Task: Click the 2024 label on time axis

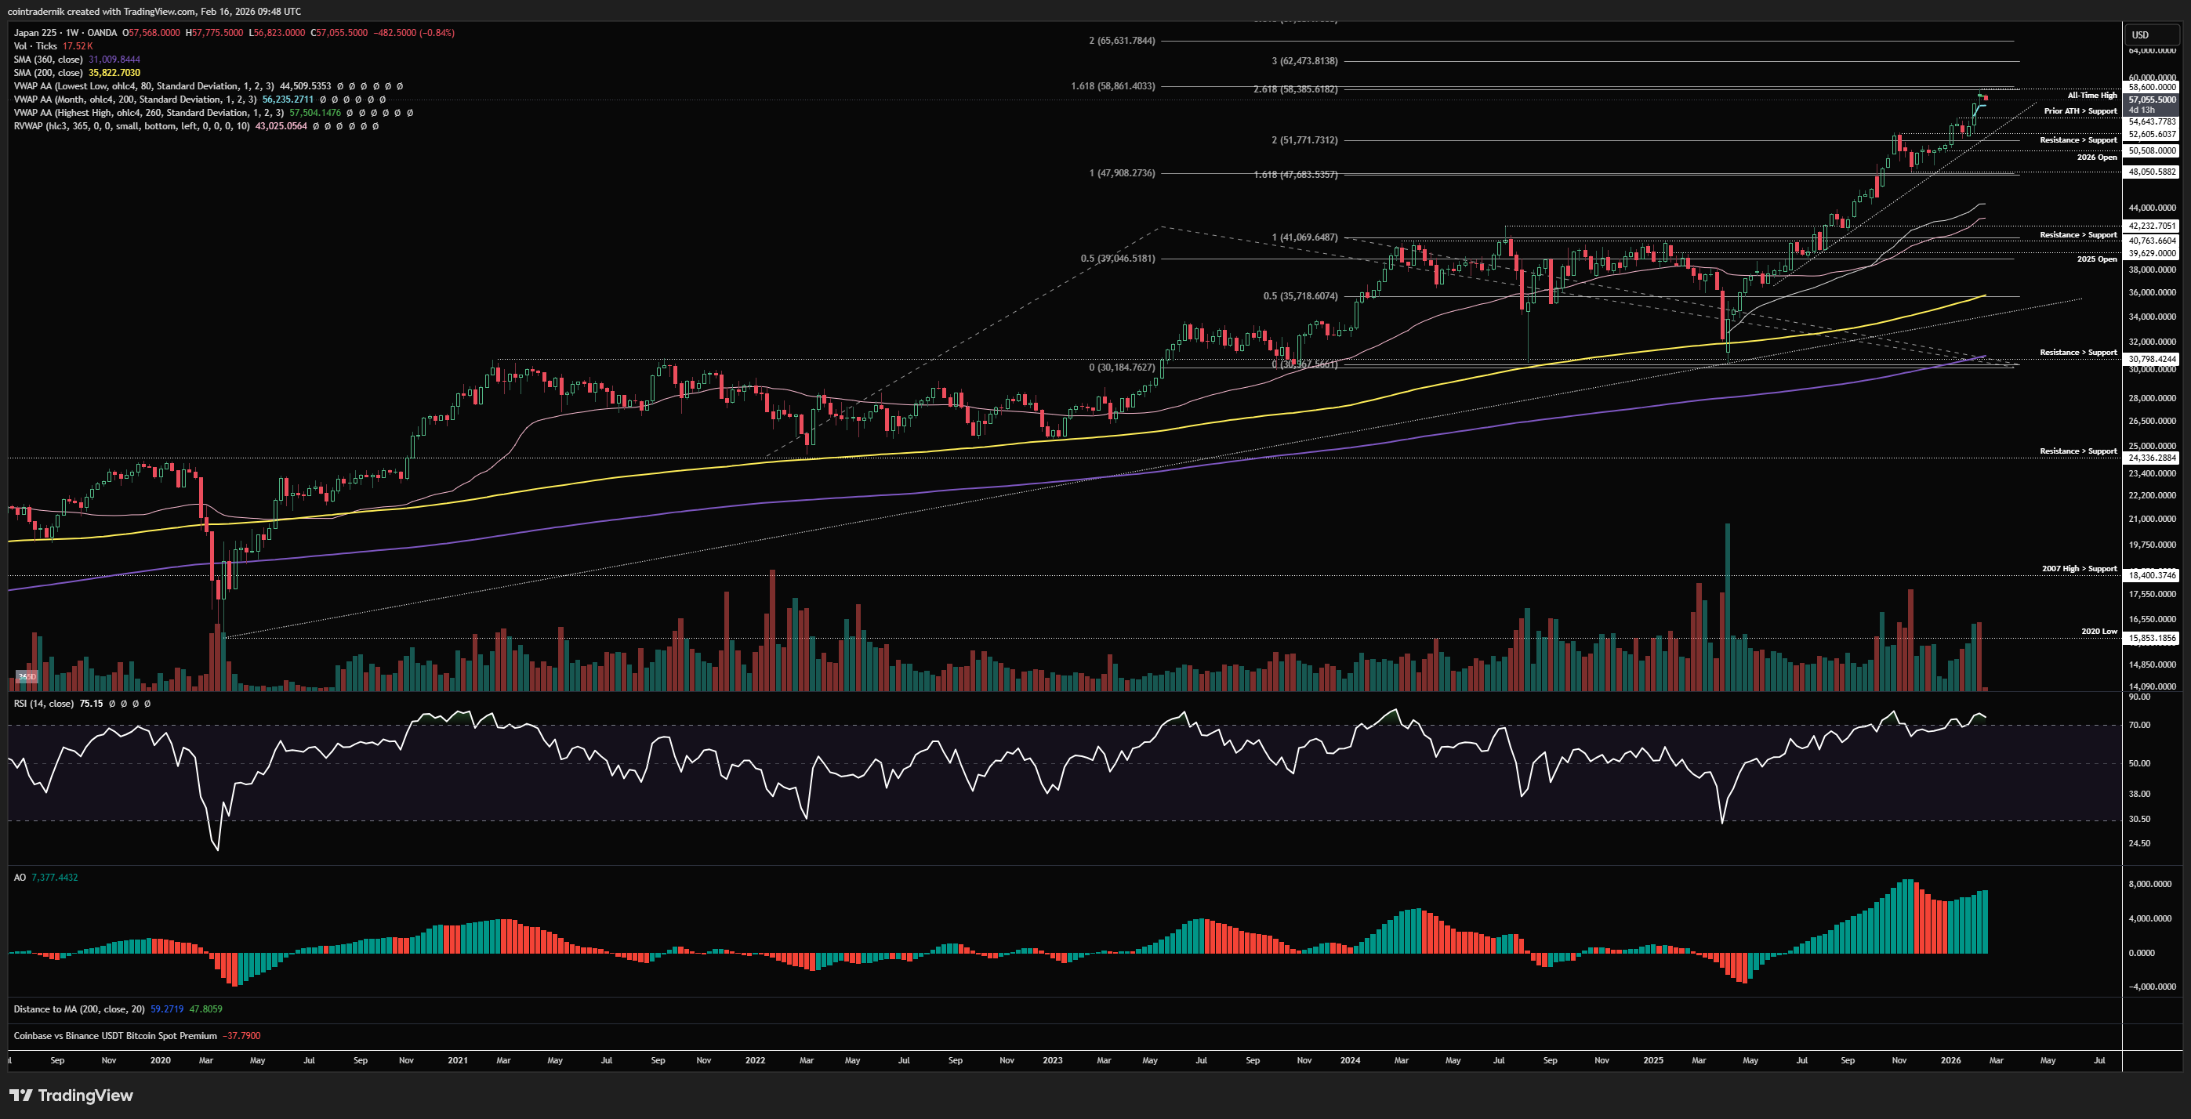Action: click(x=1349, y=1060)
